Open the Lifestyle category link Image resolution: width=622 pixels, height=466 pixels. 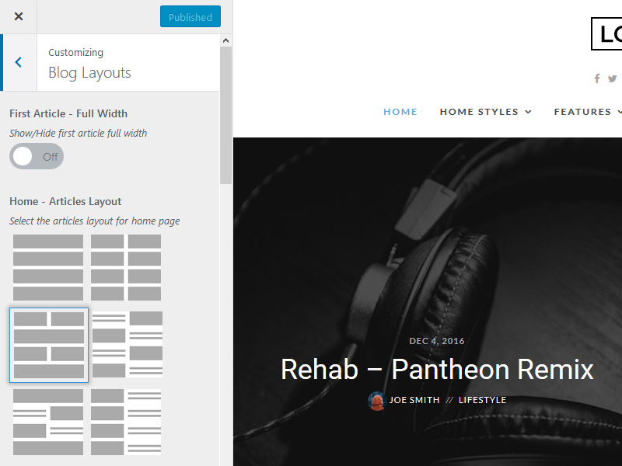coord(482,401)
